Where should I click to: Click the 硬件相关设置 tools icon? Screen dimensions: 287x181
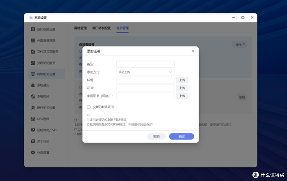pos(33,108)
